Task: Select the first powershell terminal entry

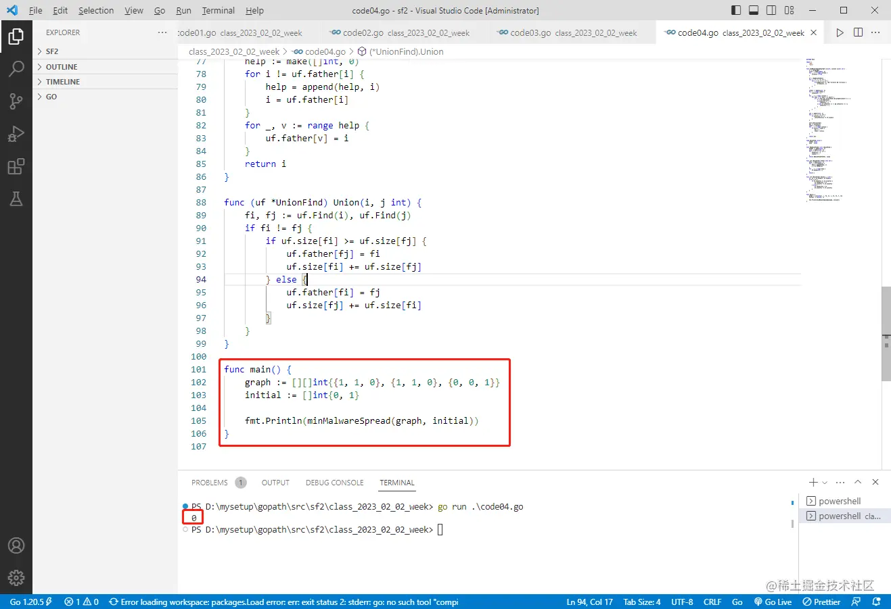Action: (844, 501)
